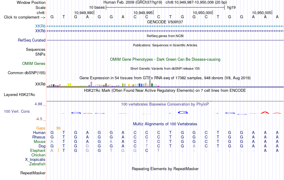Click the chr8:10,949,987-10,950,006 position text
Screen dimensions: 284x180
pyautogui.click(x=196, y=2)
